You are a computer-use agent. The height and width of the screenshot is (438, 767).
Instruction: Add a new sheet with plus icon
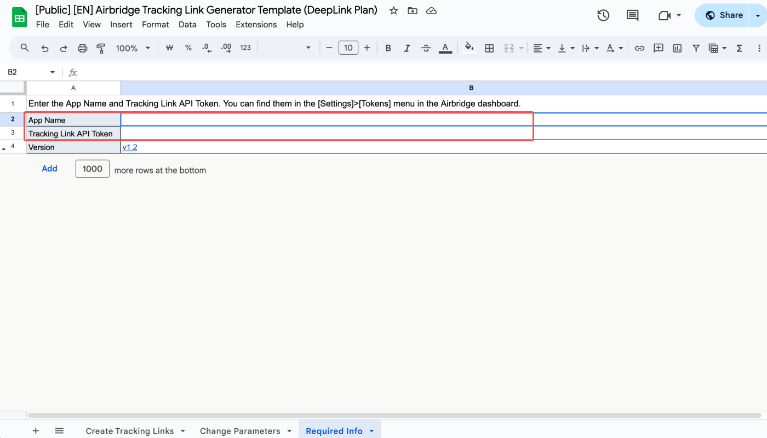pos(36,431)
